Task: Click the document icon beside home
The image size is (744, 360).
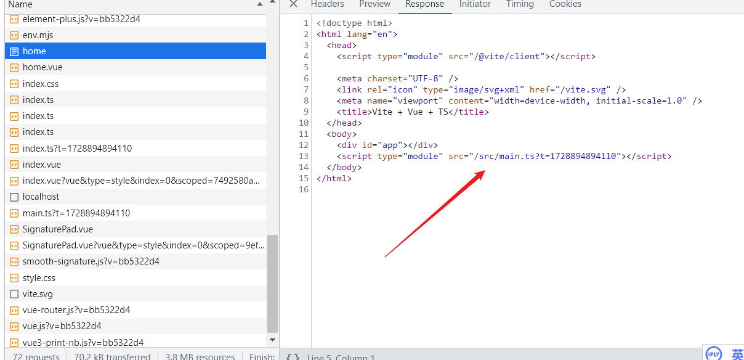Action: coord(14,51)
